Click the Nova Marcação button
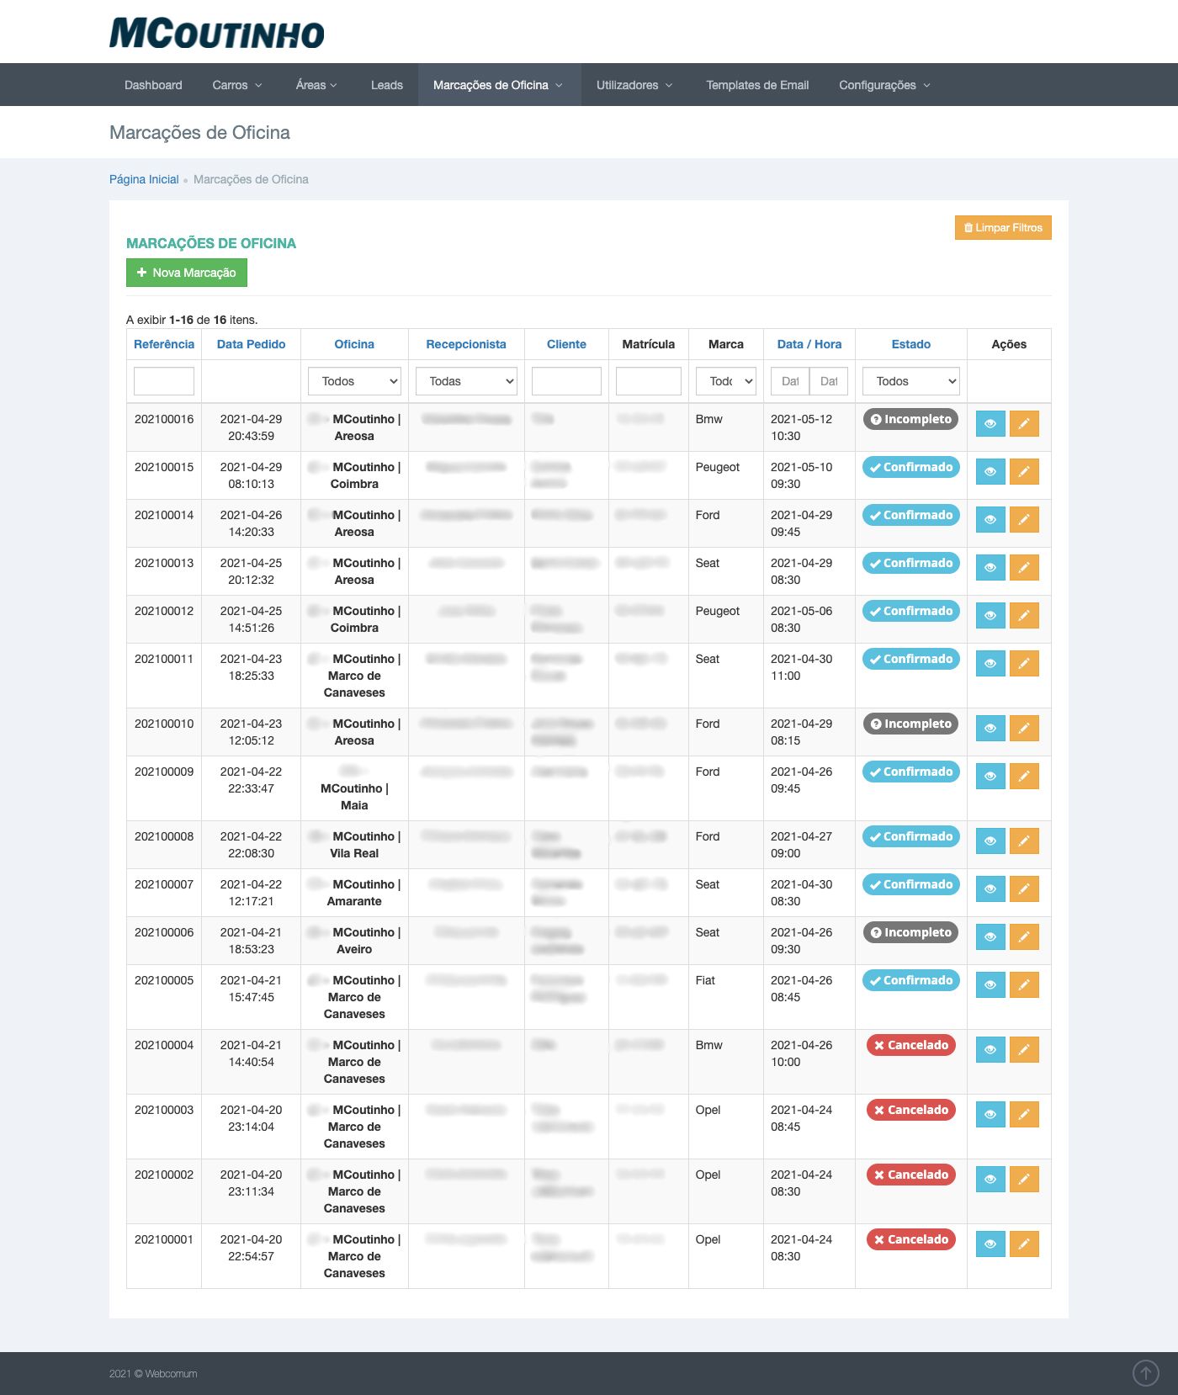This screenshot has width=1178, height=1395. click(x=187, y=273)
